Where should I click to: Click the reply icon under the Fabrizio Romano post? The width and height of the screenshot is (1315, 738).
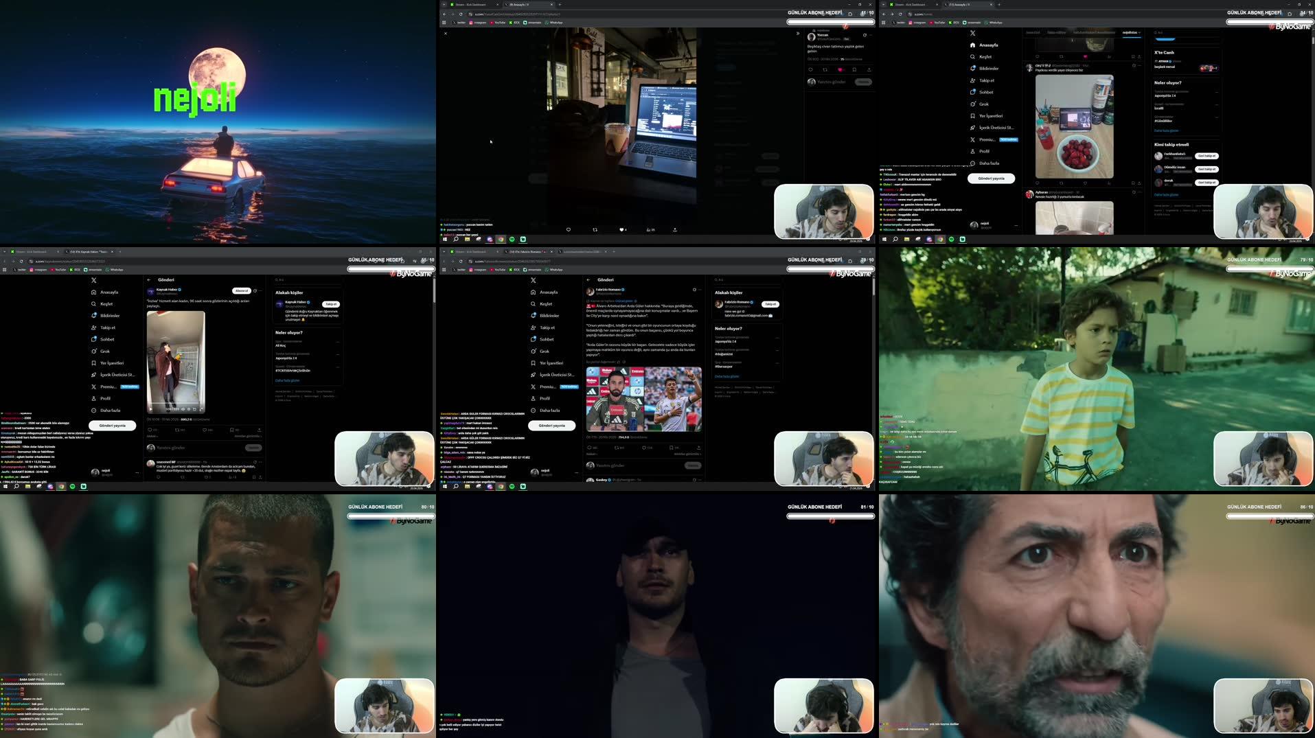click(x=590, y=448)
